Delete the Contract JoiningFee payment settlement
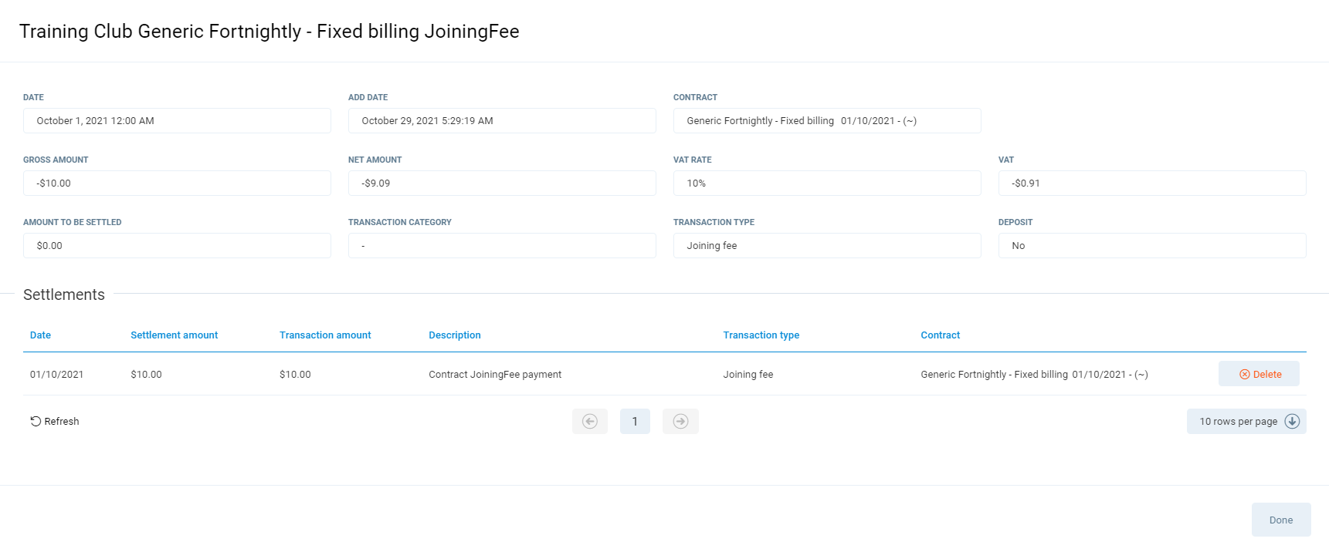 pos(1259,374)
